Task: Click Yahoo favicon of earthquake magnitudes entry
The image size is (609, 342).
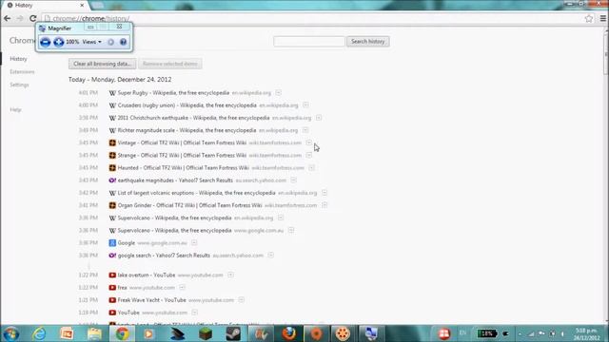Action: click(112, 180)
